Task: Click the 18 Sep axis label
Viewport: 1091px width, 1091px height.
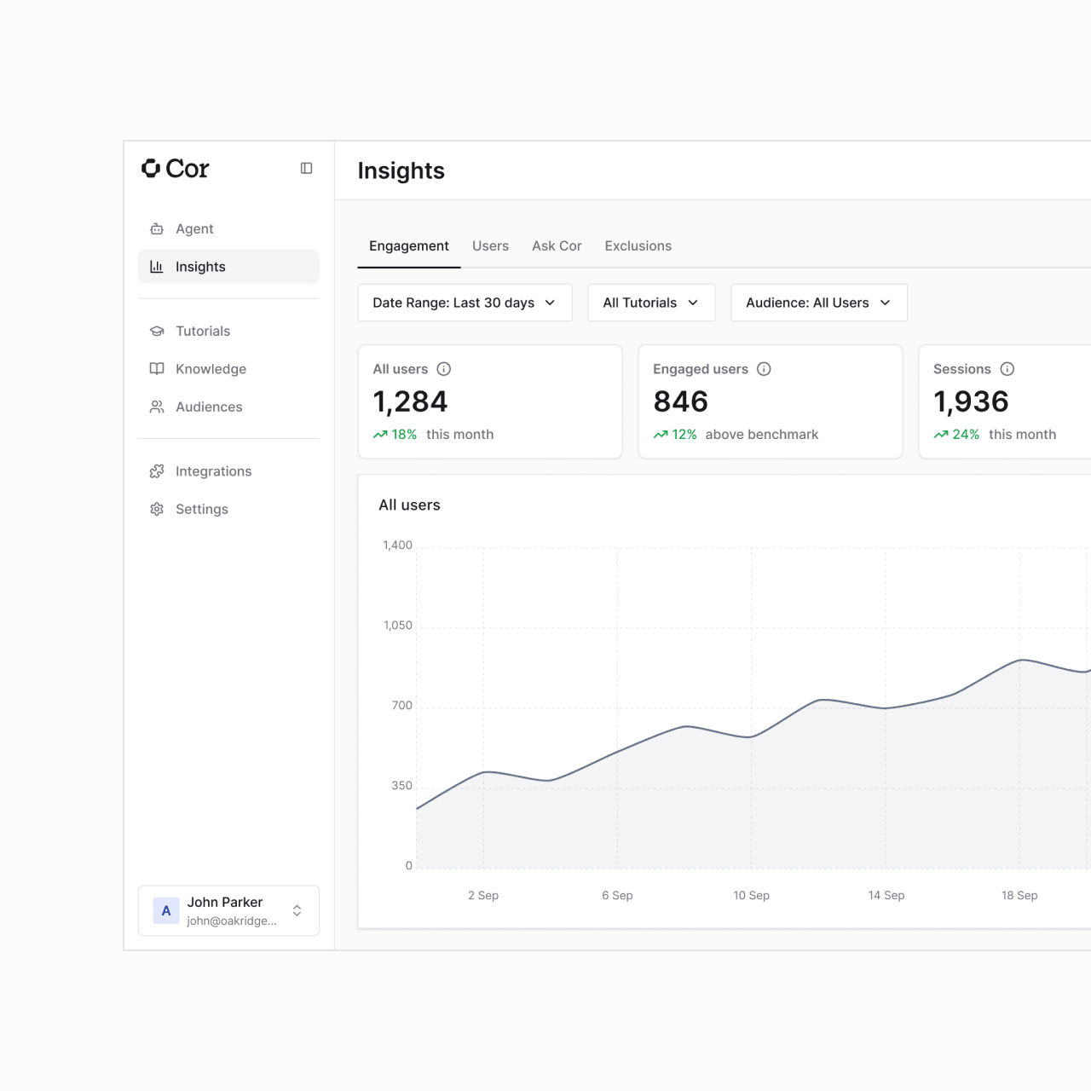Action: (x=1019, y=896)
